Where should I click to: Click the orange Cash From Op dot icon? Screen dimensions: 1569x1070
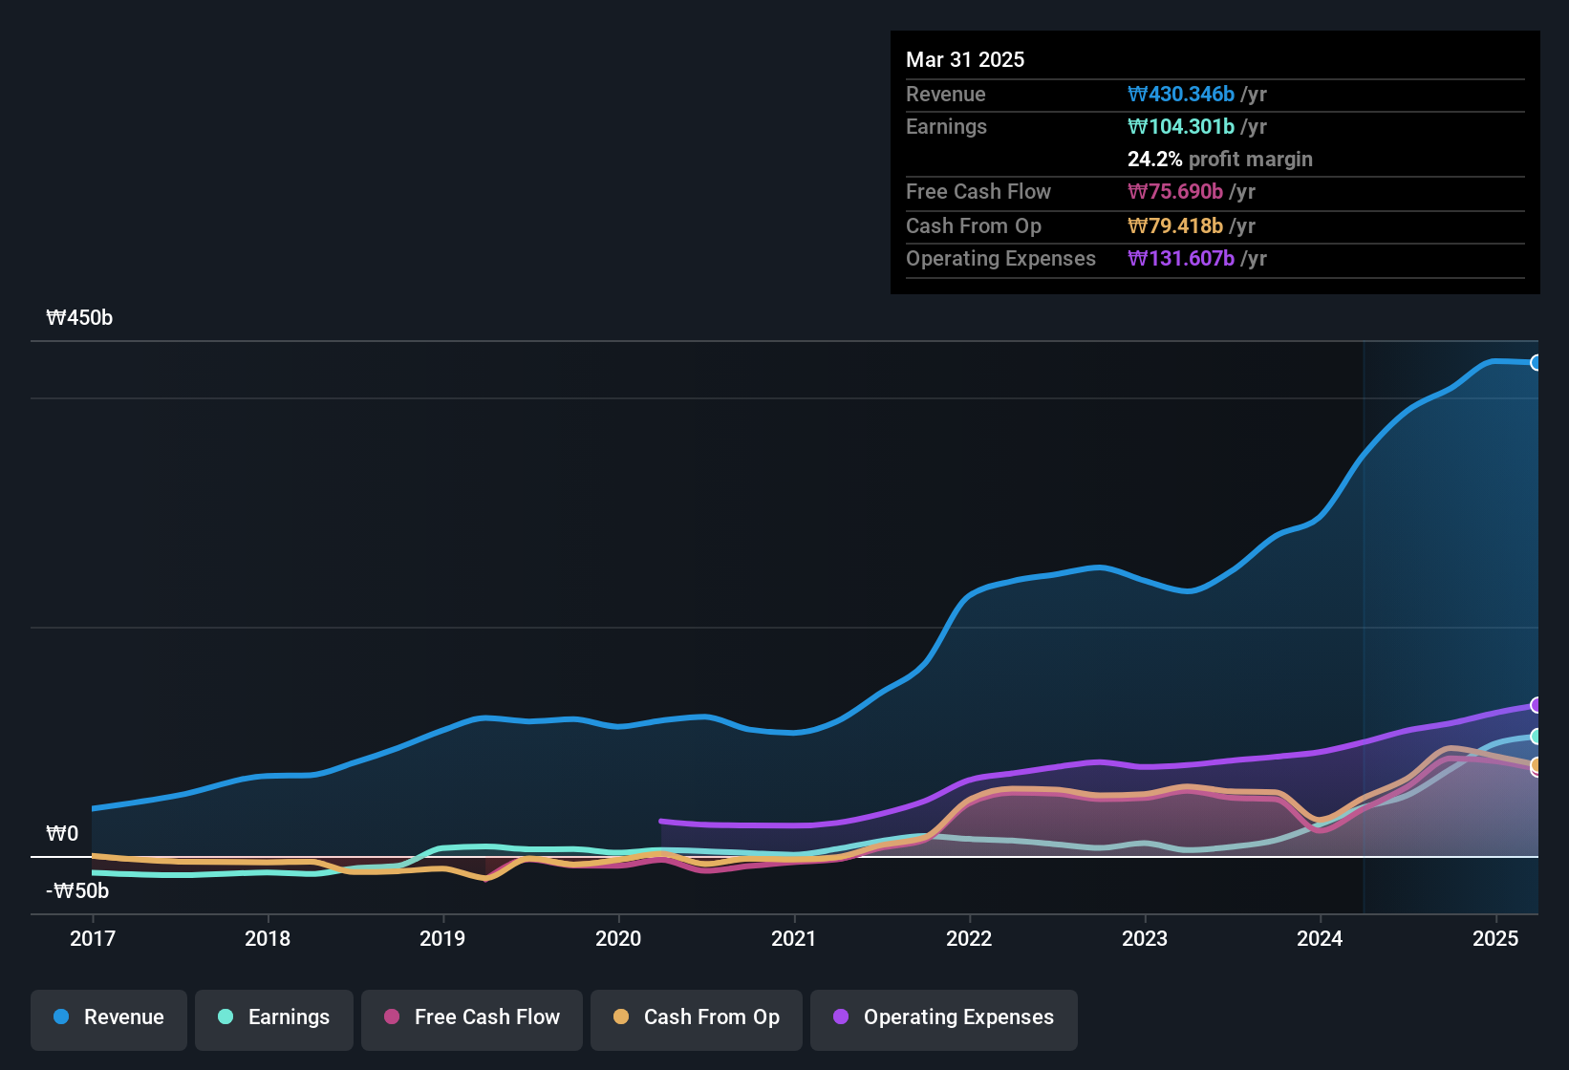pyautogui.click(x=620, y=1017)
